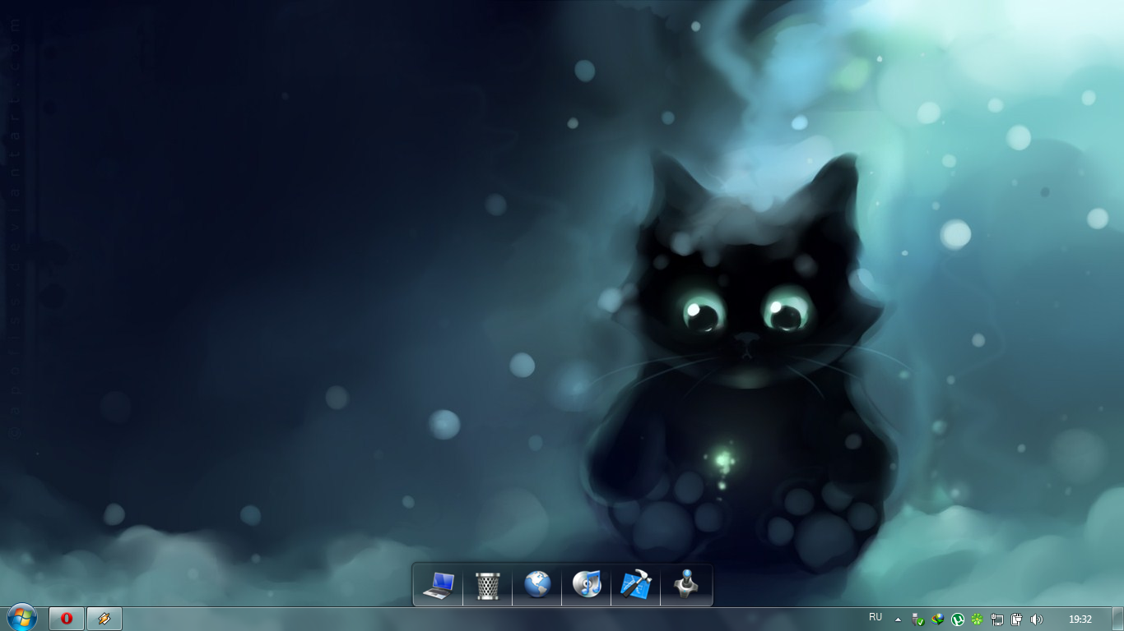Launch the hammer and blueprint dock icon
The width and height of the screenshot is (1124, 631).
coord(636,585)
